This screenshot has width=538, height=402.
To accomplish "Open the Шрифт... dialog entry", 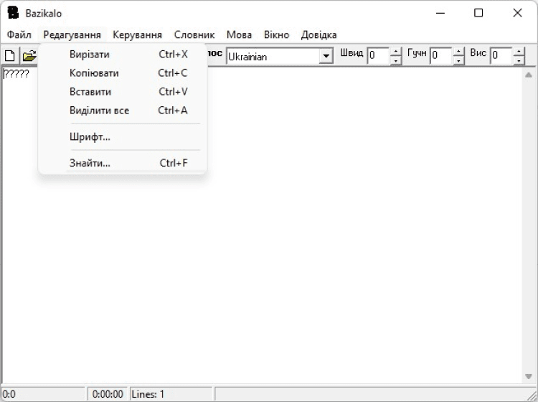I will tap(123, 136).
